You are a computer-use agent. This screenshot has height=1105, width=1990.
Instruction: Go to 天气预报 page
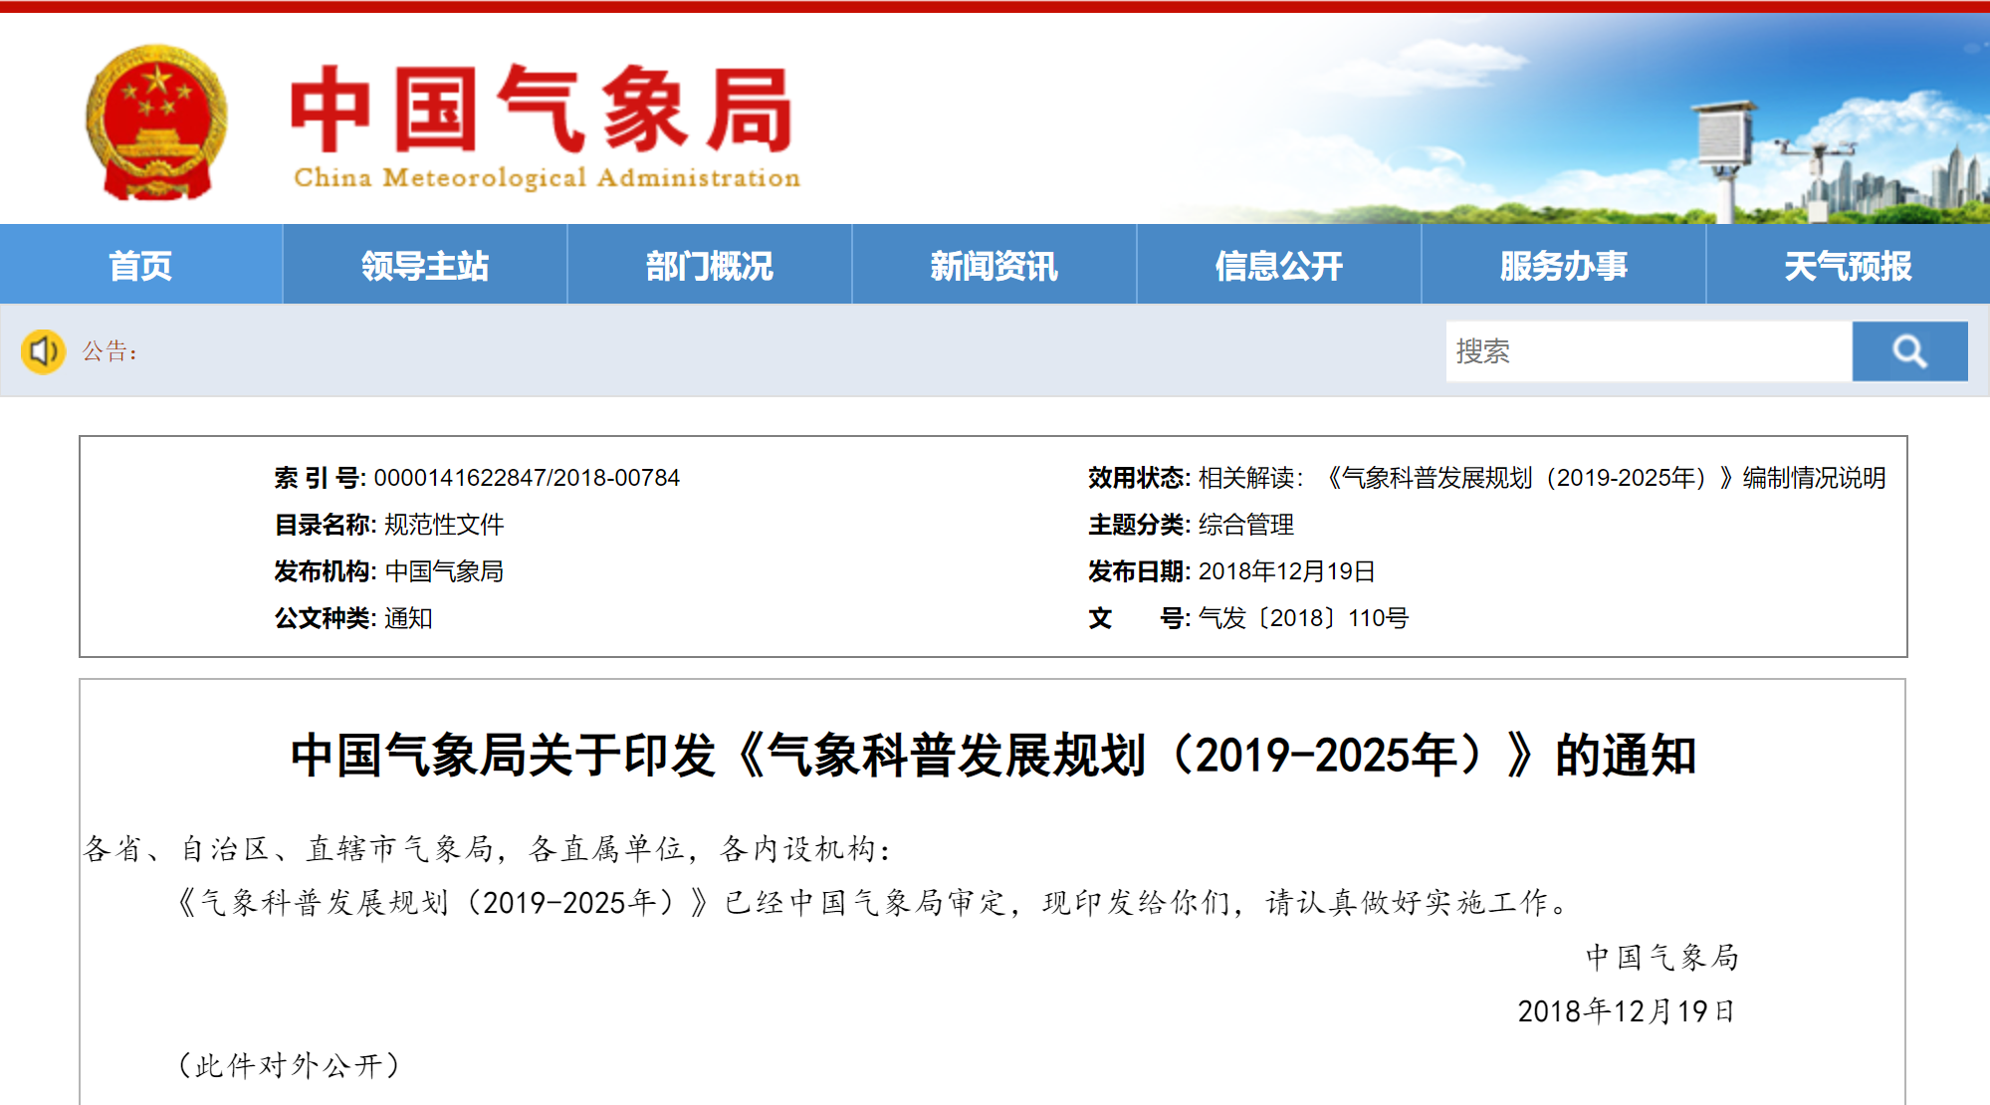1848,266
